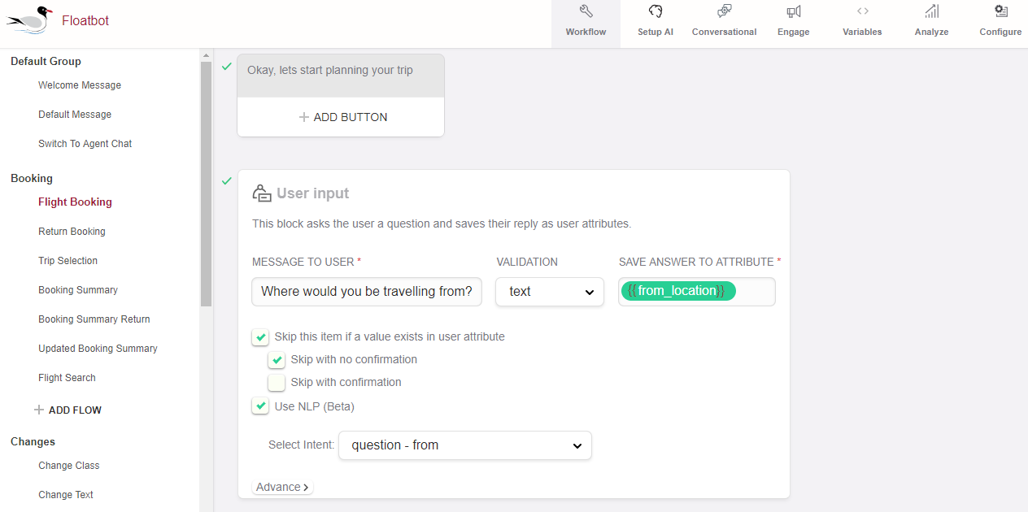The height and width of the screenshot is (512, 1028).
Task: Open Select Intent dropdown
Action: (x=465, y=445)
